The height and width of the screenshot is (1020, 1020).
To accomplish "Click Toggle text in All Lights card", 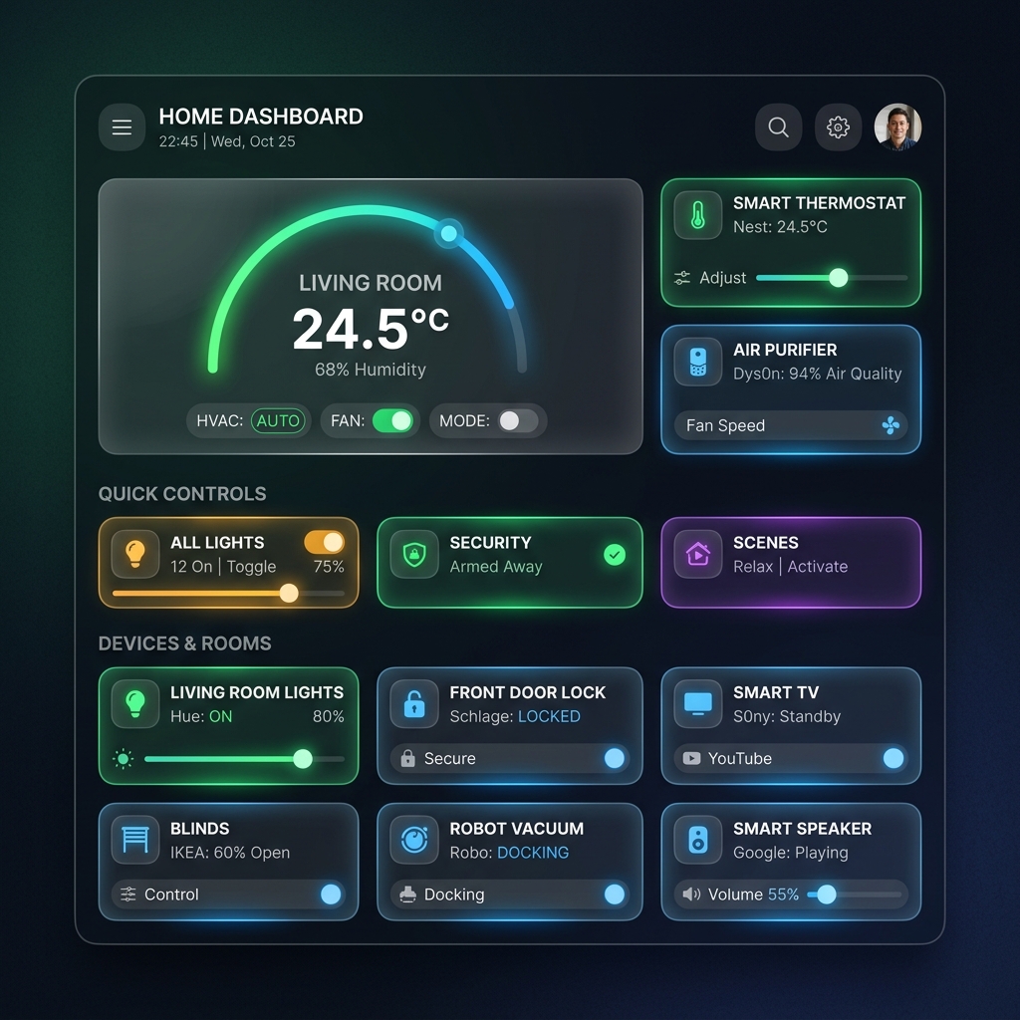I will pyautogui.click(x=252, y=567).
